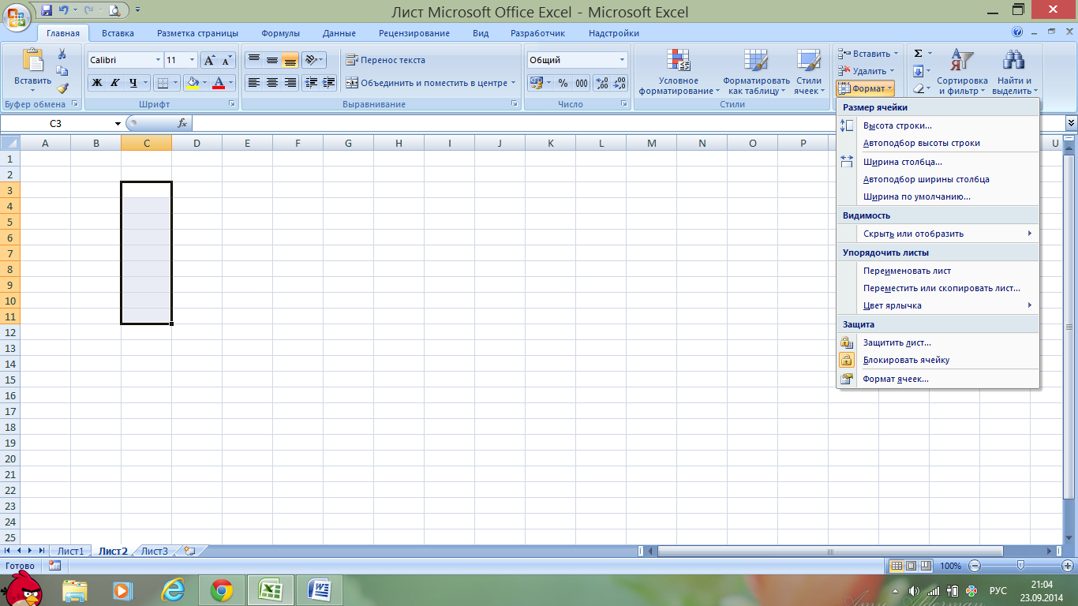
Task: Select Высота строки menu item
Action: coord(897,125)
